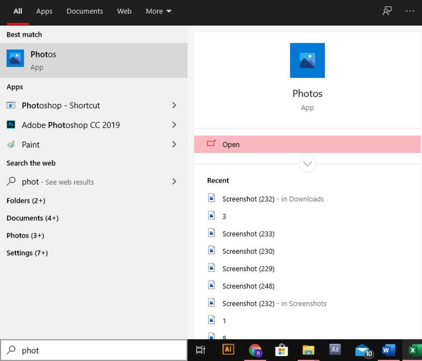Click the Open action icon

(211, 143)
